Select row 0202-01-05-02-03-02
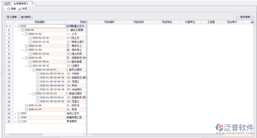 pyautogui.click(x=46, y=101)
